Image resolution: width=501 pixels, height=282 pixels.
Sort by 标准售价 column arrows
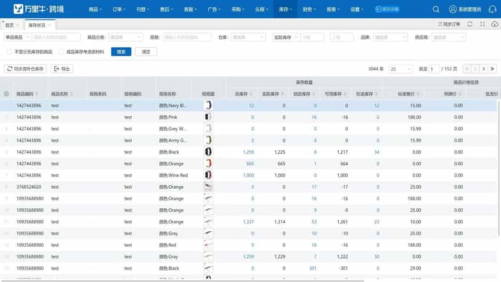[x=418, y=94]
